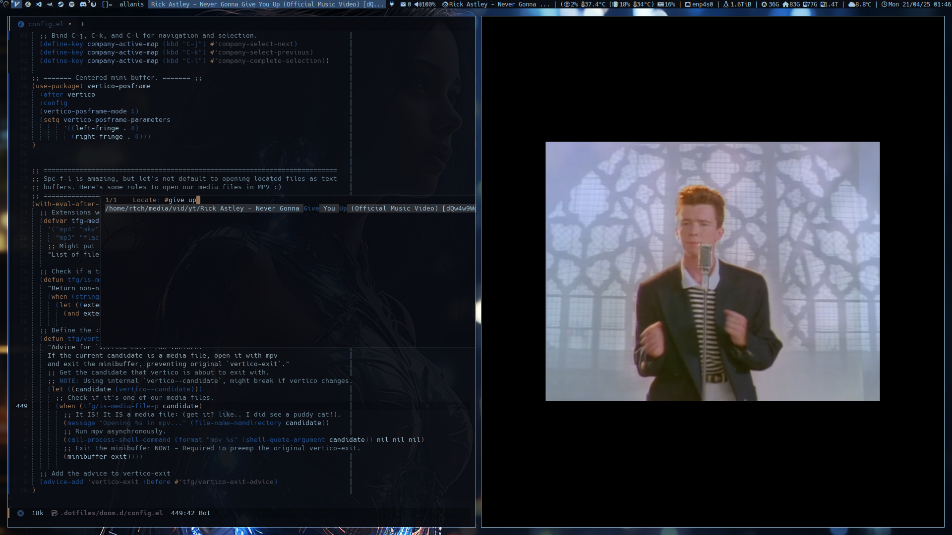Click the Linux tux 1.6TiB indicator

point(726,4)
